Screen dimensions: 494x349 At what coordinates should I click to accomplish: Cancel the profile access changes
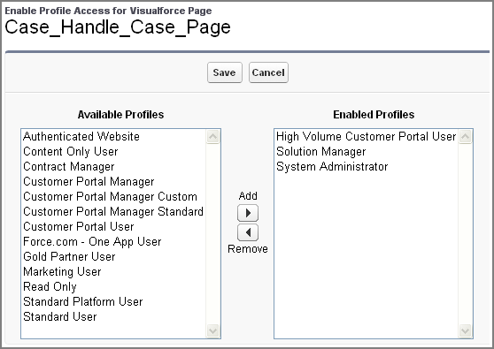pyautogui.click(x=268, y=72)
